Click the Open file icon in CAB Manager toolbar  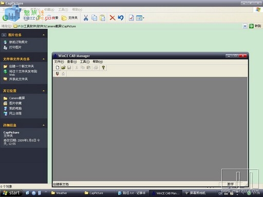63,68
